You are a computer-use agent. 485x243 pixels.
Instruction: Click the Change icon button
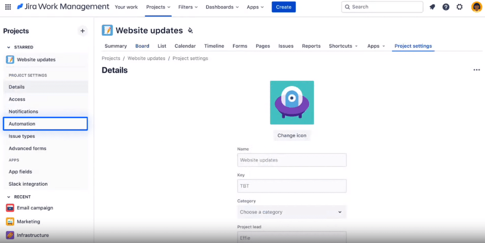click(x=292, y=136)
